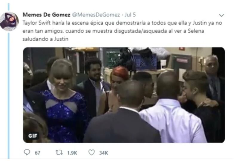Play the embedded GIF media

(124, 95)
